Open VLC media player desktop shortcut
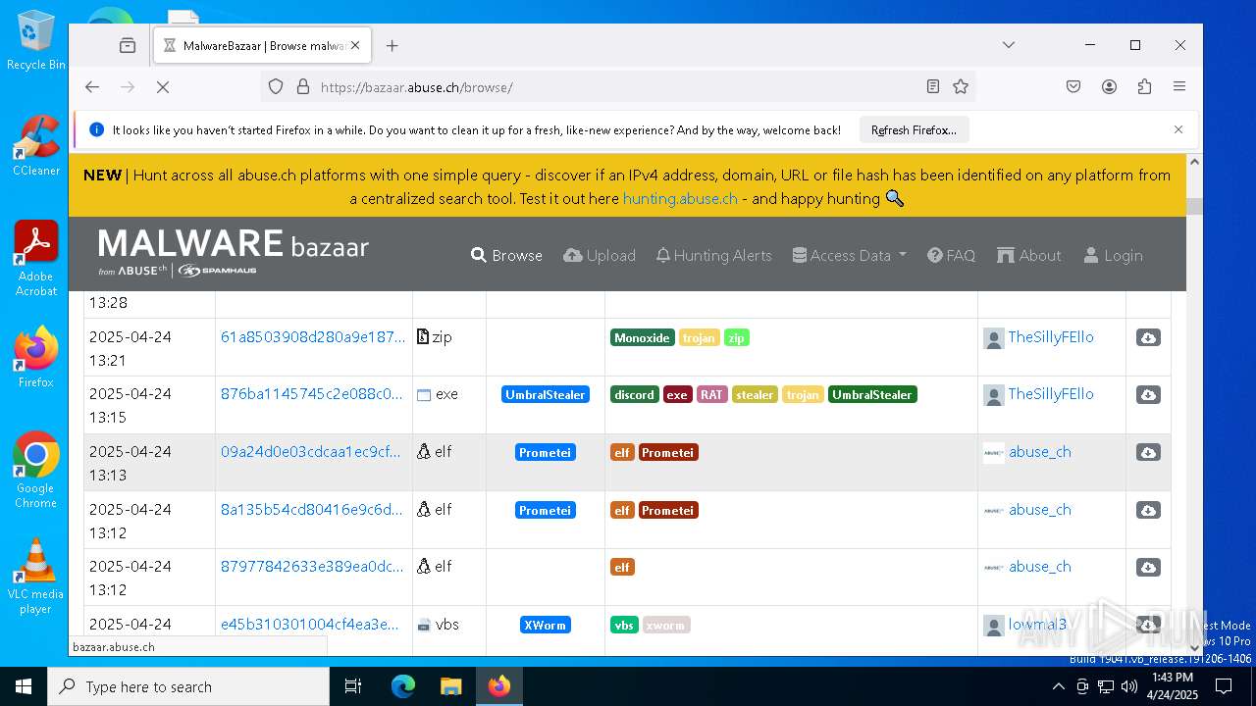This screenshot has height=706, width=1256. pyautogui.click(x=36, y=576)
